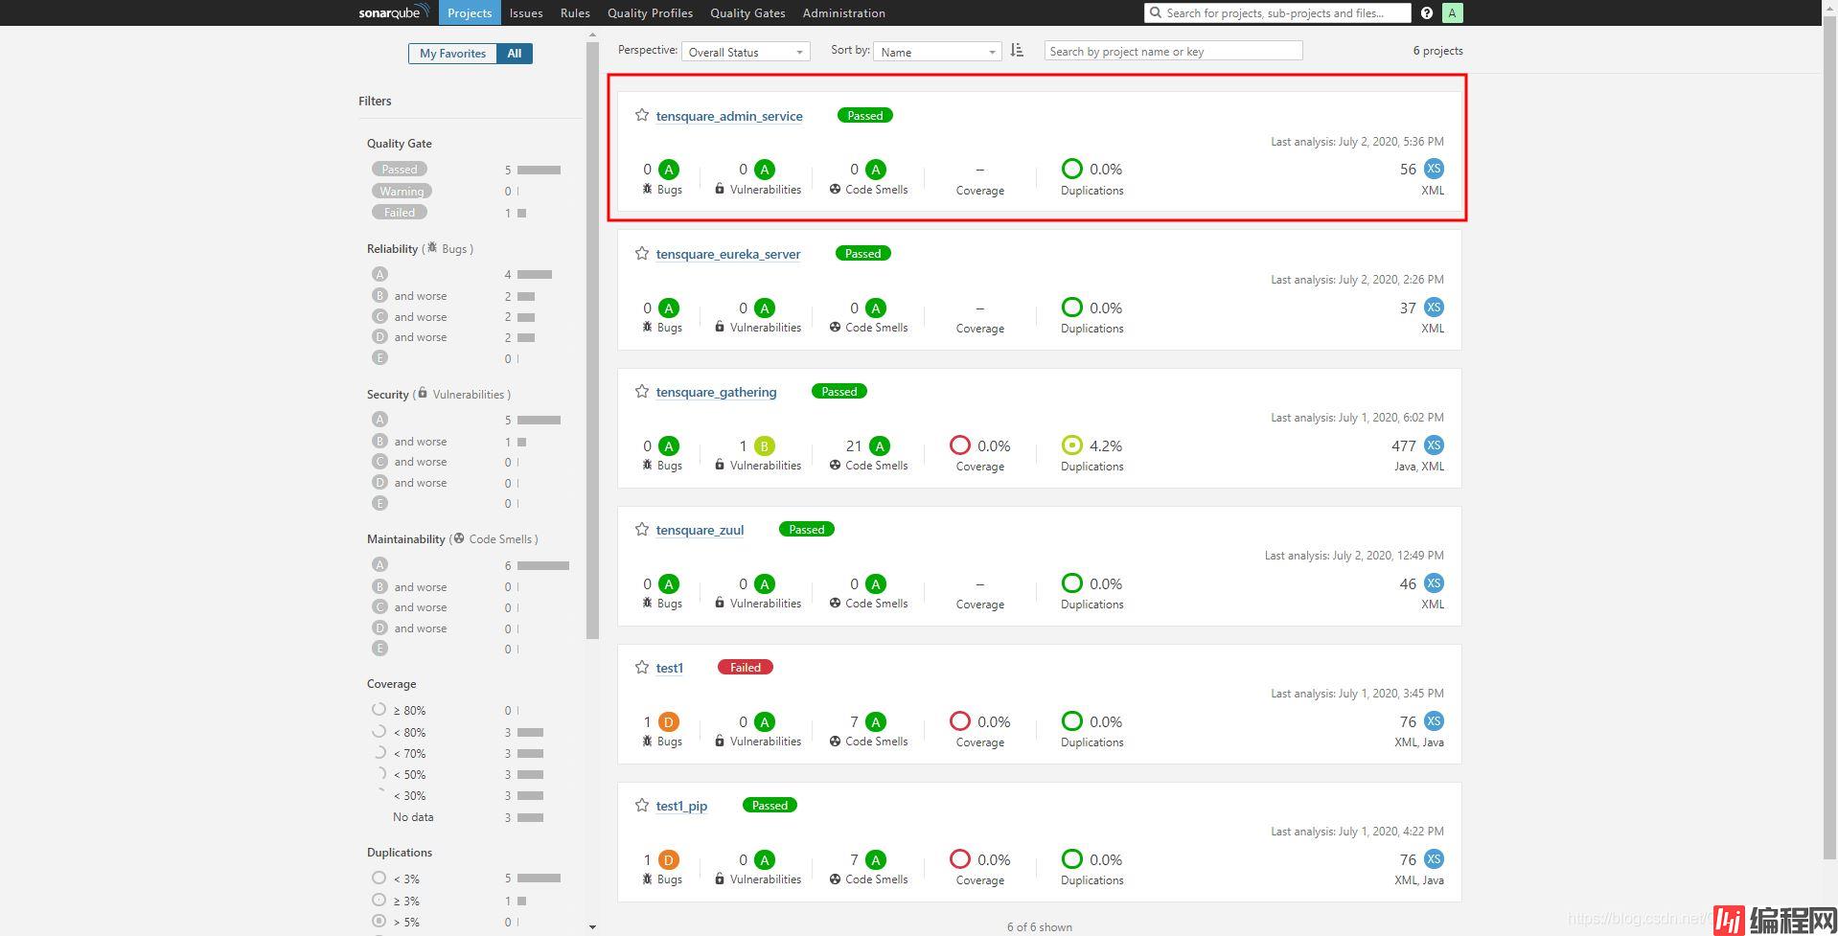Open the Quality Profiles tab
1838x936 pixels.
(650, 12)
